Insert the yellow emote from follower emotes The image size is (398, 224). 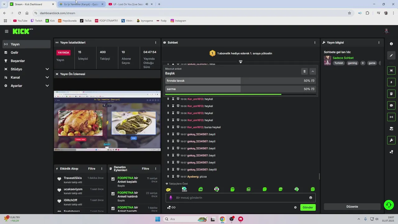(169, 189)
